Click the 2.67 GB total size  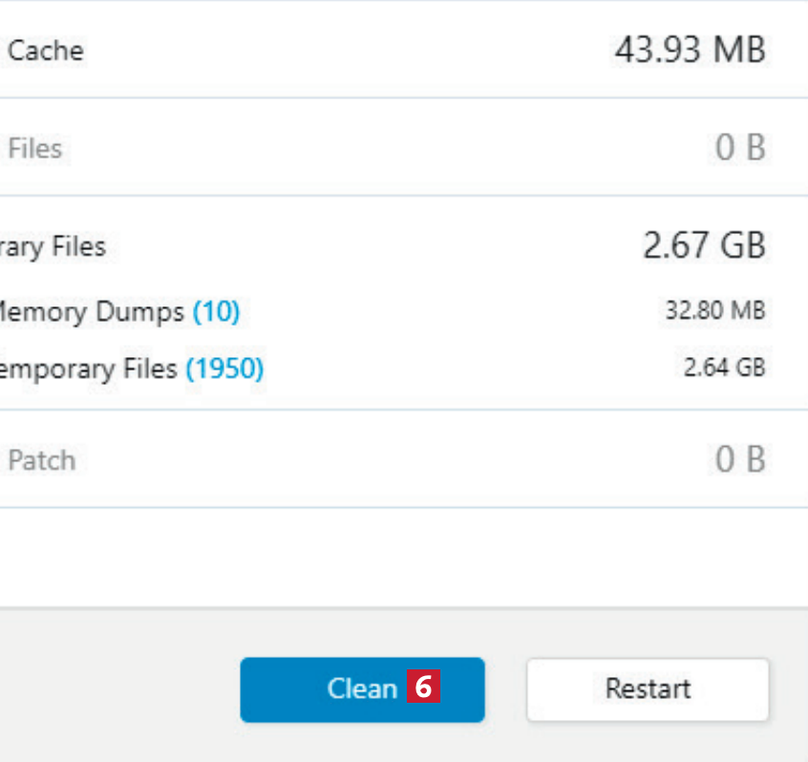[704, 246]
